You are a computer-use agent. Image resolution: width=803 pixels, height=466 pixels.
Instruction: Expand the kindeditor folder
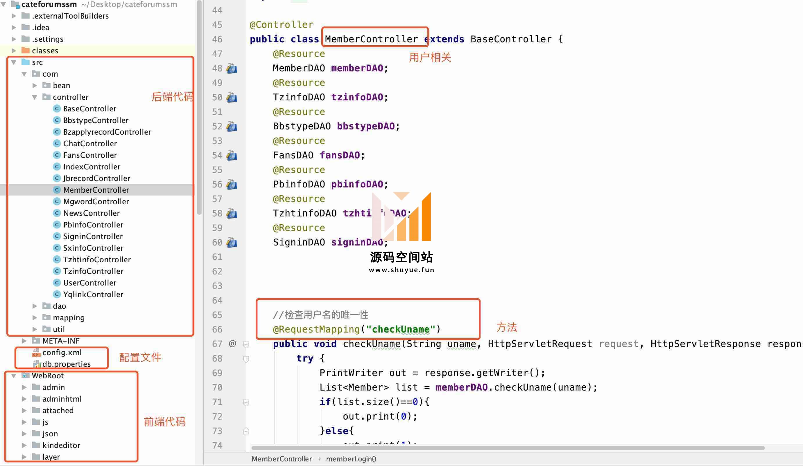click(x=24, y=445)
